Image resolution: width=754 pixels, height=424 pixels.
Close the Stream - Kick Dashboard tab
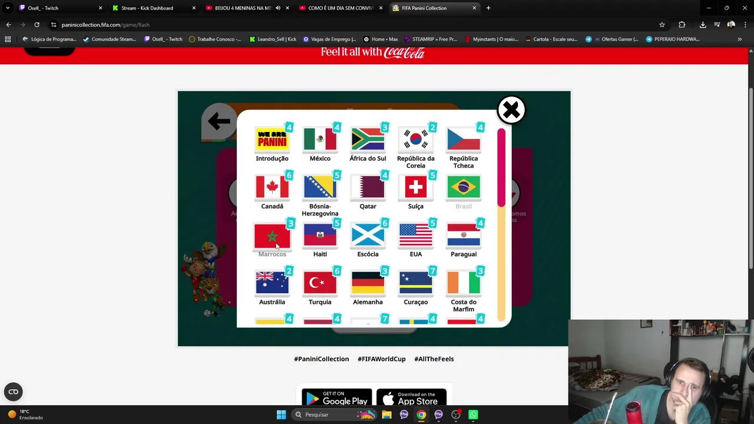[194, 8]
